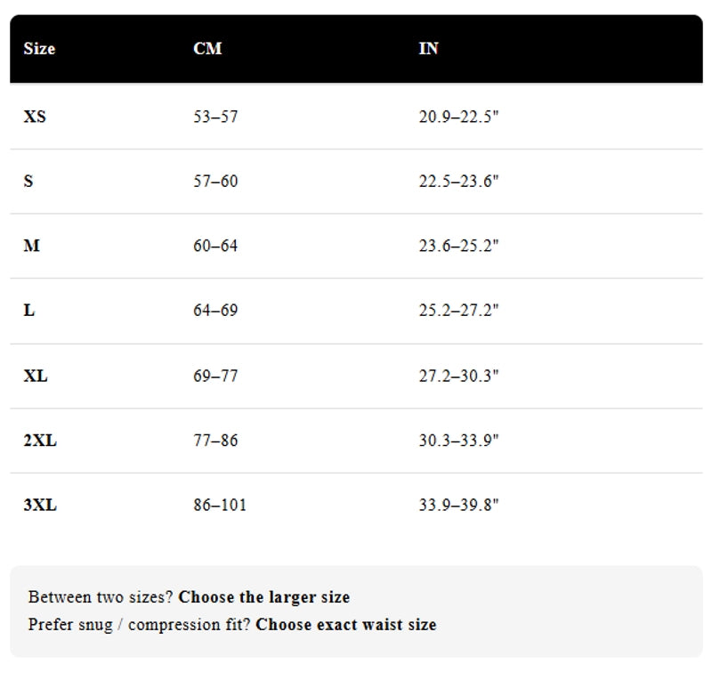Click the Size column header
The height and width of the screenshot is (680, 712).
[x=39, y=49]
